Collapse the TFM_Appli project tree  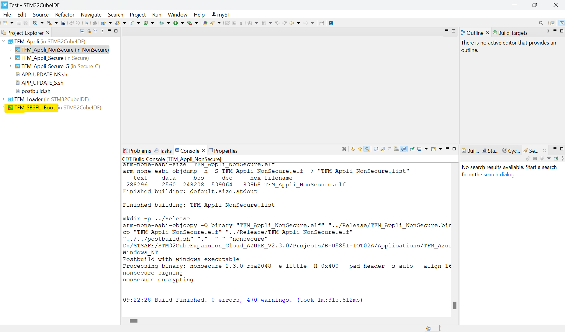click(x=3, y=41)
